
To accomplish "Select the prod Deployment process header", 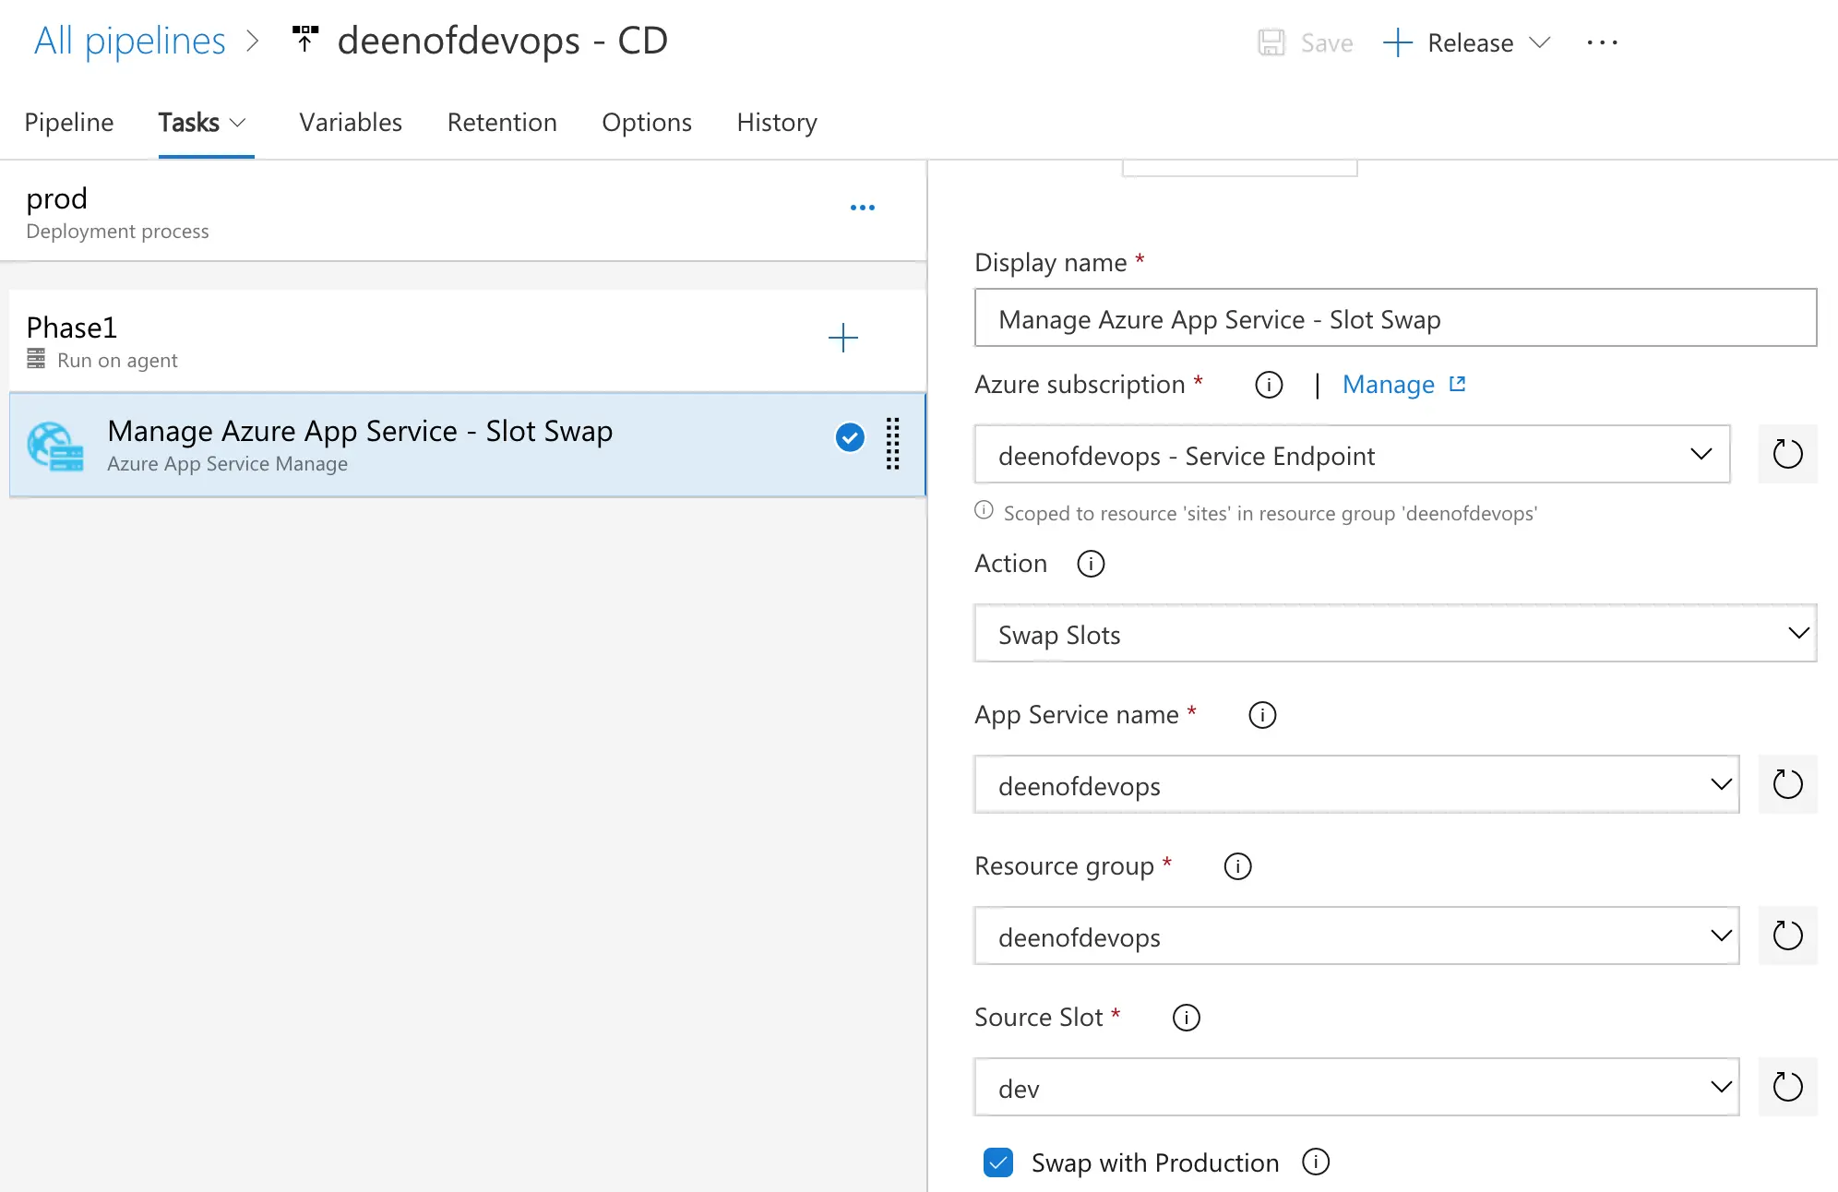I will tap(463, 212).
